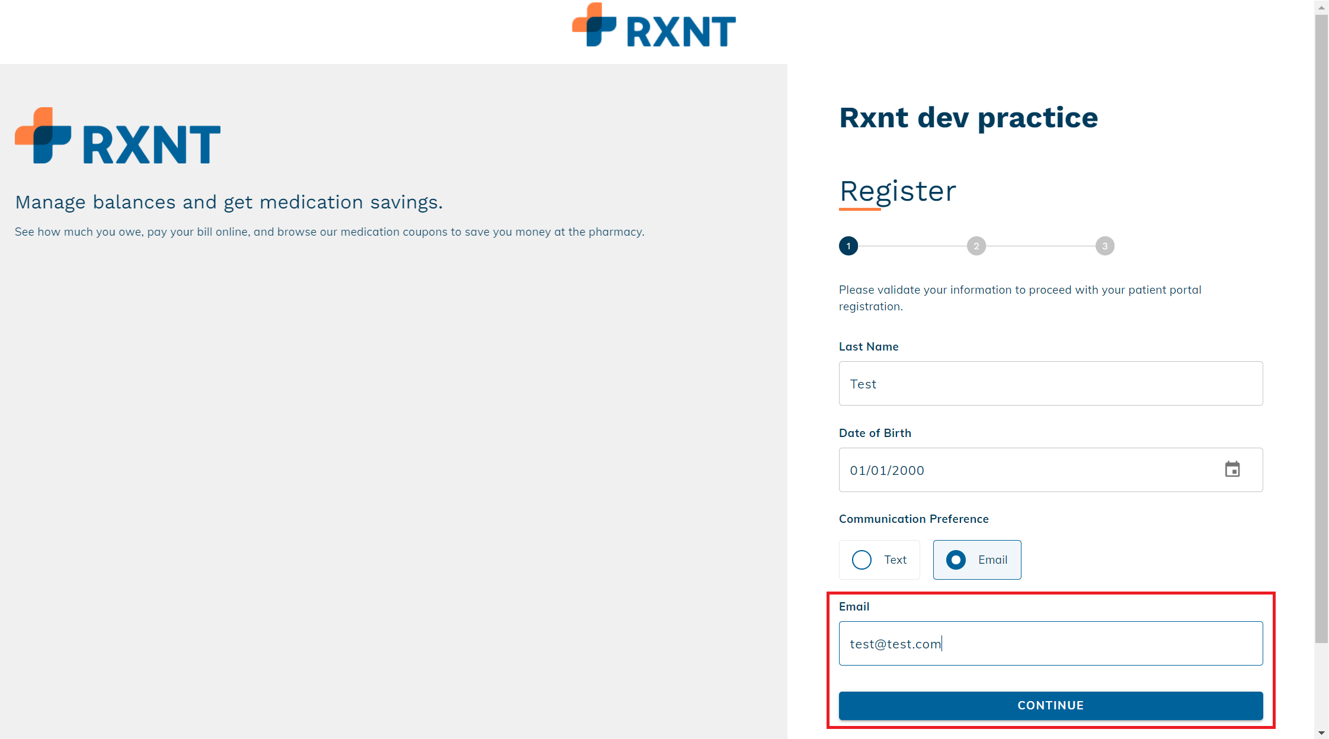Click the Email option label text
The image size is (1329, 739).
[992, 560]
